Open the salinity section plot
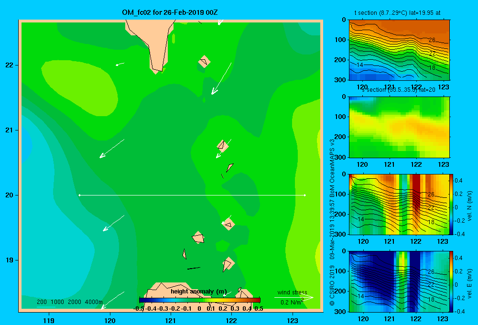 coord(399,127)
